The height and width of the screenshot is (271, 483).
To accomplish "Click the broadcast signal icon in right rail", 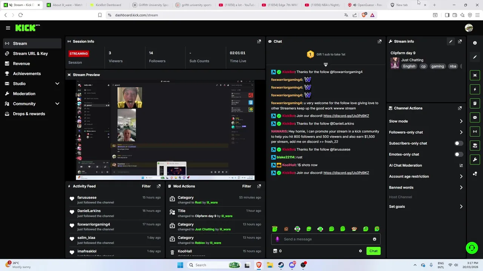I will click(475, 131).
